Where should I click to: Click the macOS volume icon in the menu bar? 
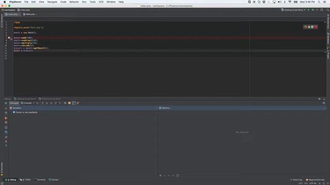[x=279, y=2]
